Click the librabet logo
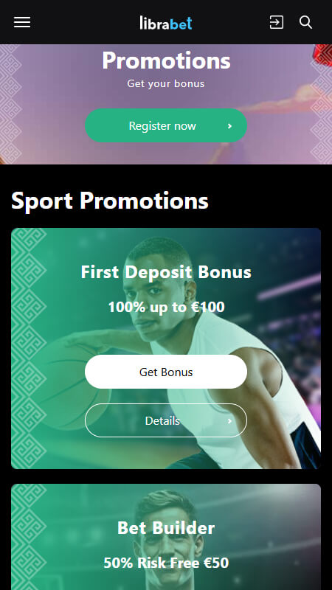This screenshot has height=590, width=332. (x=165, y=23)
